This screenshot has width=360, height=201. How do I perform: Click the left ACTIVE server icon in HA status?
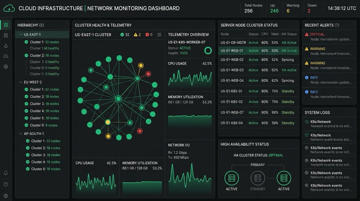coord(231,178)
